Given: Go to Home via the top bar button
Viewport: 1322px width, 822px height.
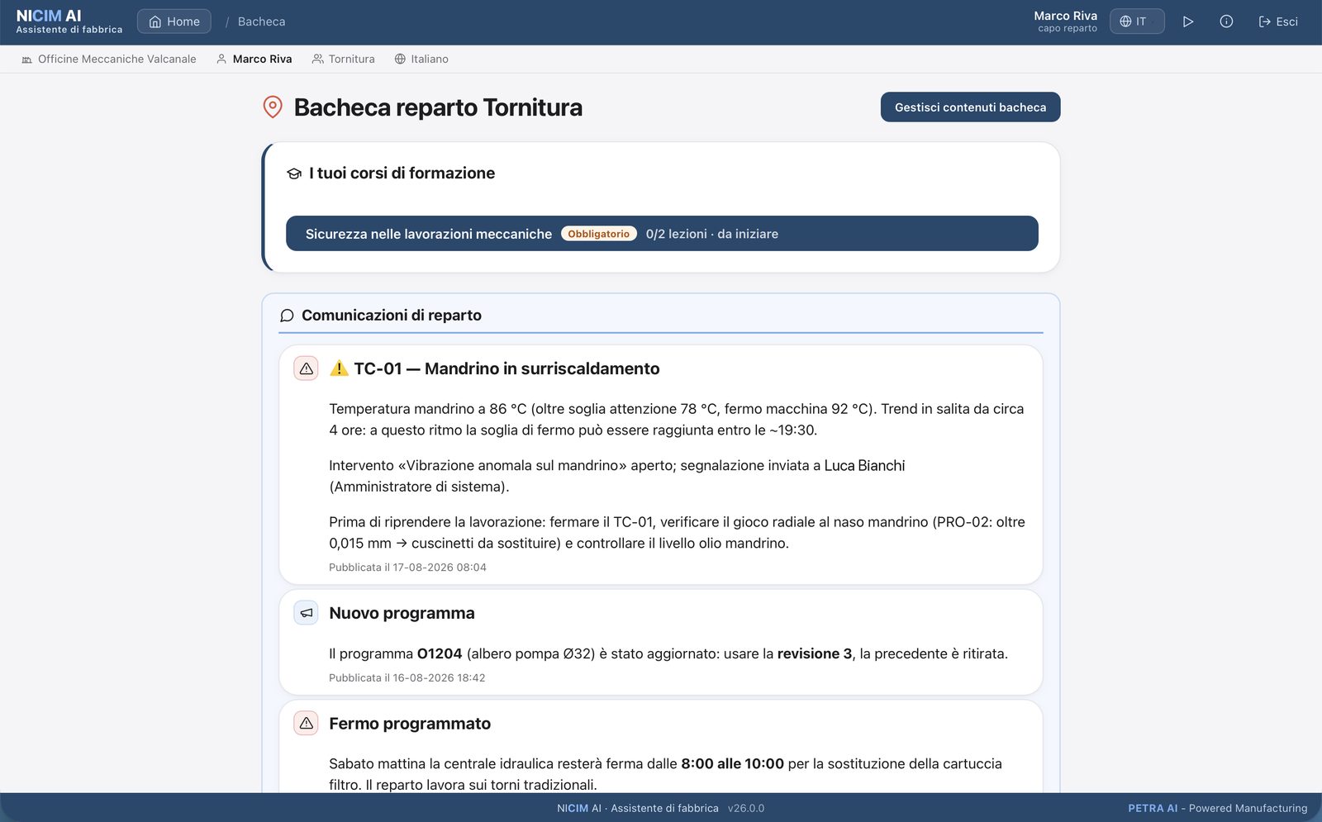Looking at the screenshot, I should click(x=174, y=21).
